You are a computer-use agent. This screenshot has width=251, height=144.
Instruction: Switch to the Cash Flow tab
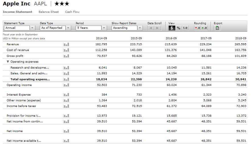[72, 12]
